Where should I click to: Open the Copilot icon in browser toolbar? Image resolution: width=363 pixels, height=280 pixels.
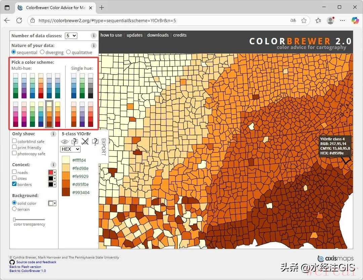click(355, 20)
